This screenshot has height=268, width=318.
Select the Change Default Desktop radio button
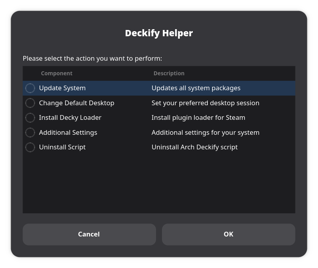30,103
